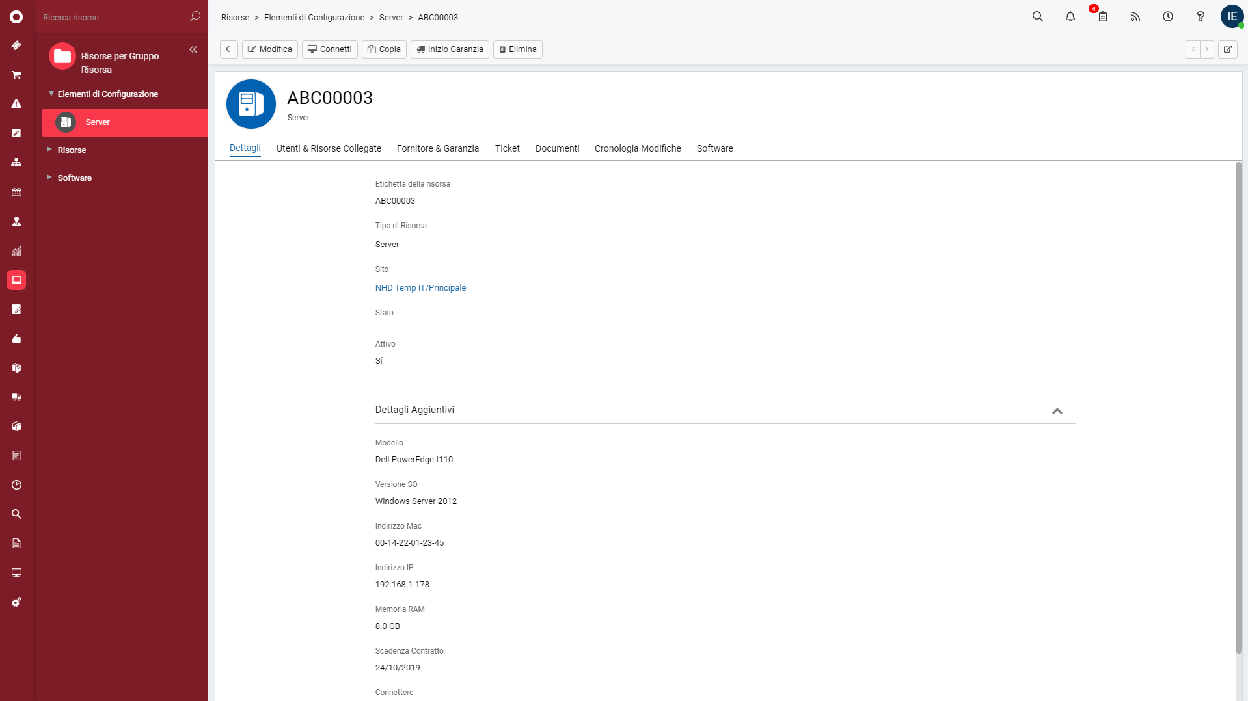Image resolution: width=1248 pixels, height=701 pixels.
Task: Open the RSS feed icon
Action: 1135,17
